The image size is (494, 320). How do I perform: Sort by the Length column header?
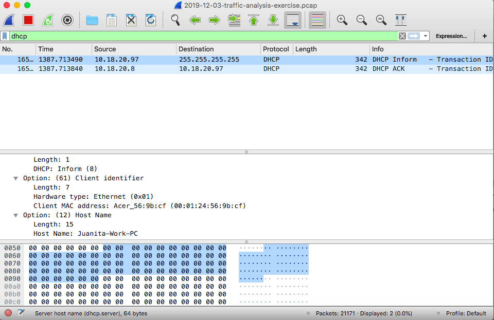pos(331,49)
